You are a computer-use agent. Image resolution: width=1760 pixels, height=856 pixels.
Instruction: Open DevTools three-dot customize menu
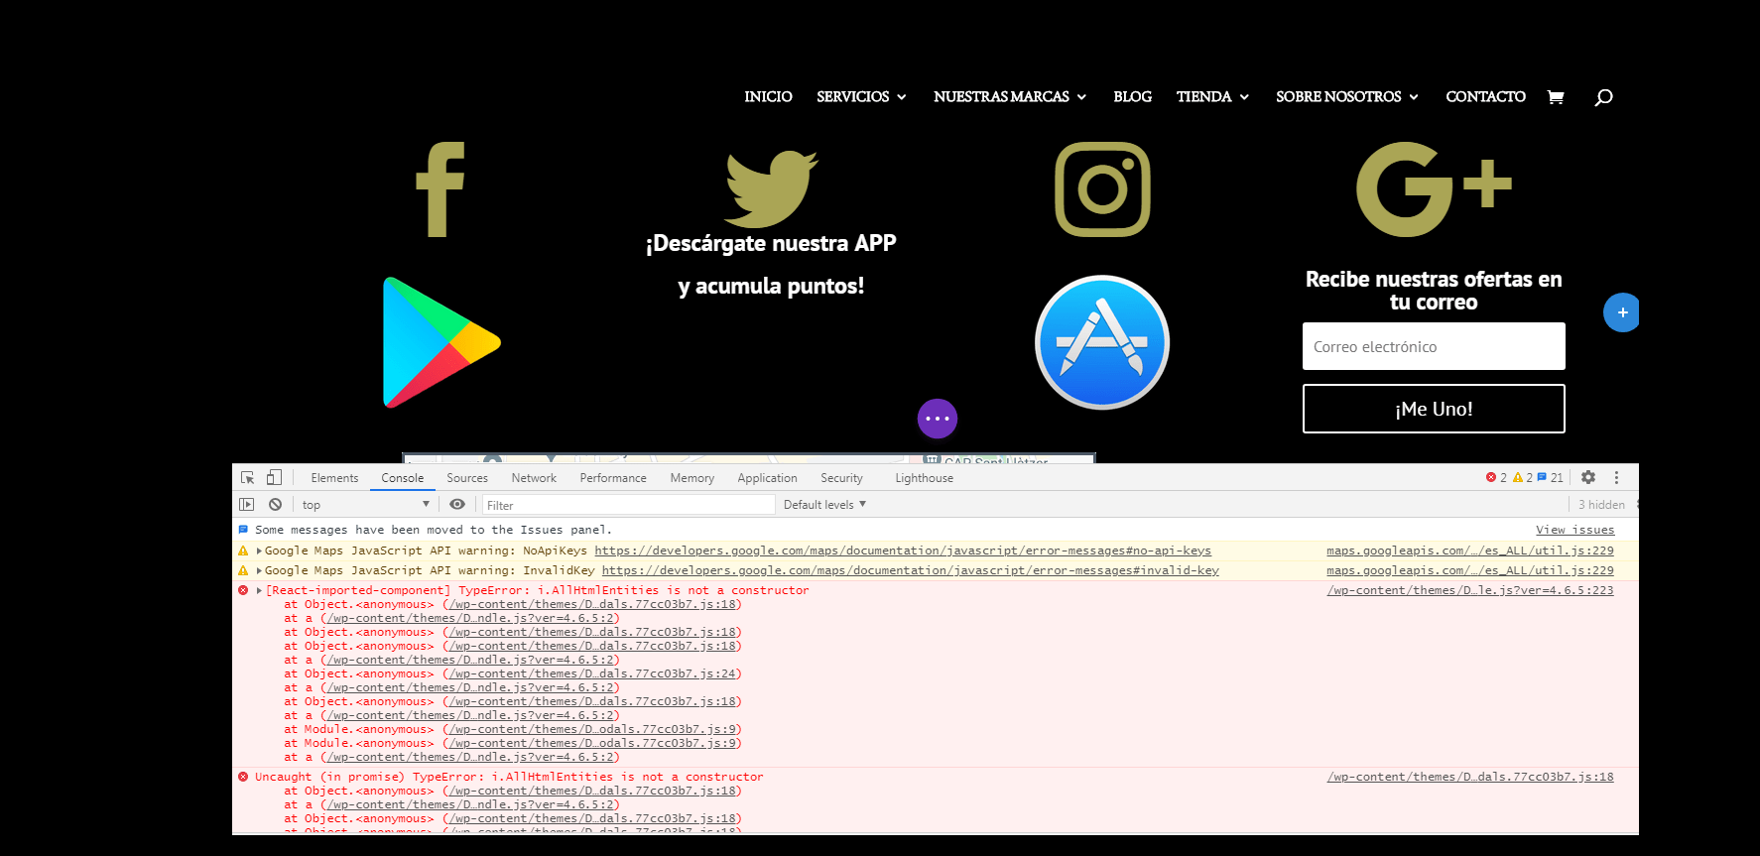click(x=1616, y=477)
